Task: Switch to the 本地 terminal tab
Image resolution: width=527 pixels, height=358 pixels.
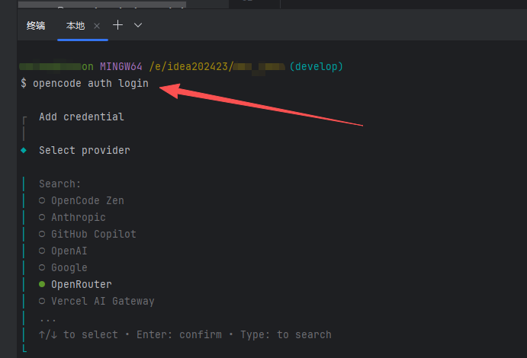Action: (76, 26)
